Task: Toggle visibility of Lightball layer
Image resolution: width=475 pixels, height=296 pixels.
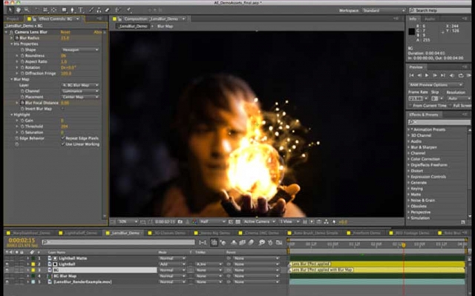Action: 7,264
